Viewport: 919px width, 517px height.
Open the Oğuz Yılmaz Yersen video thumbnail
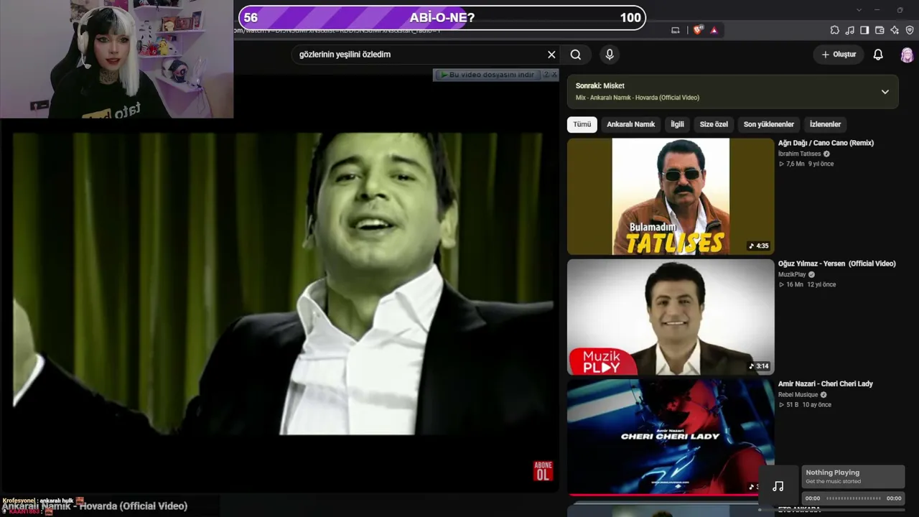[671, 317]
